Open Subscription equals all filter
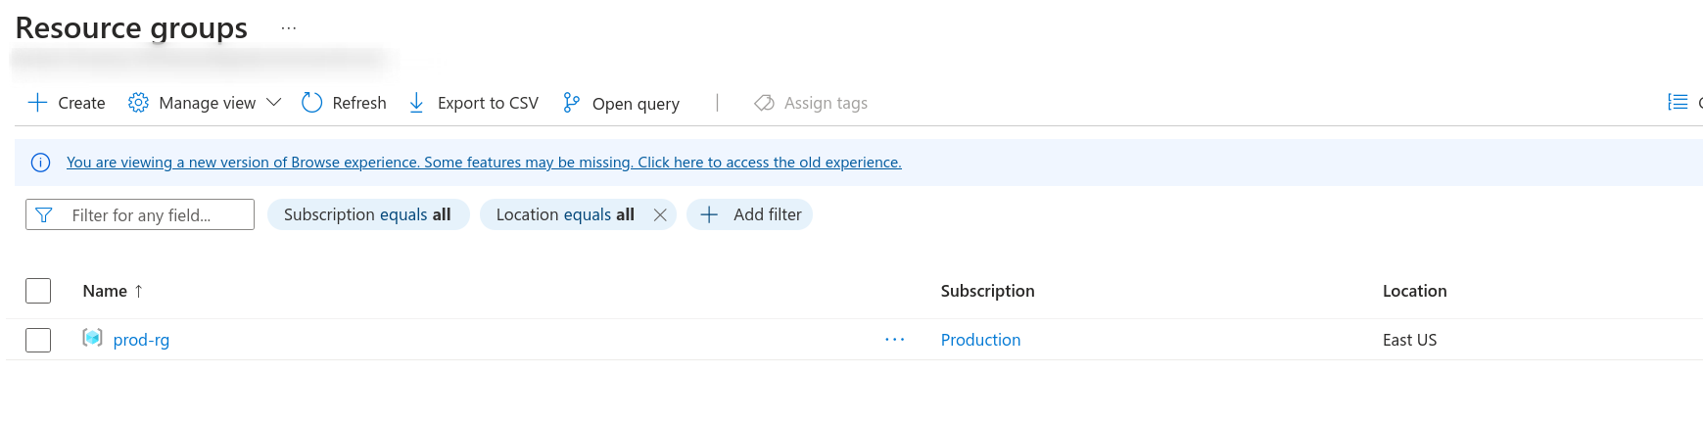 click(367, 214)
